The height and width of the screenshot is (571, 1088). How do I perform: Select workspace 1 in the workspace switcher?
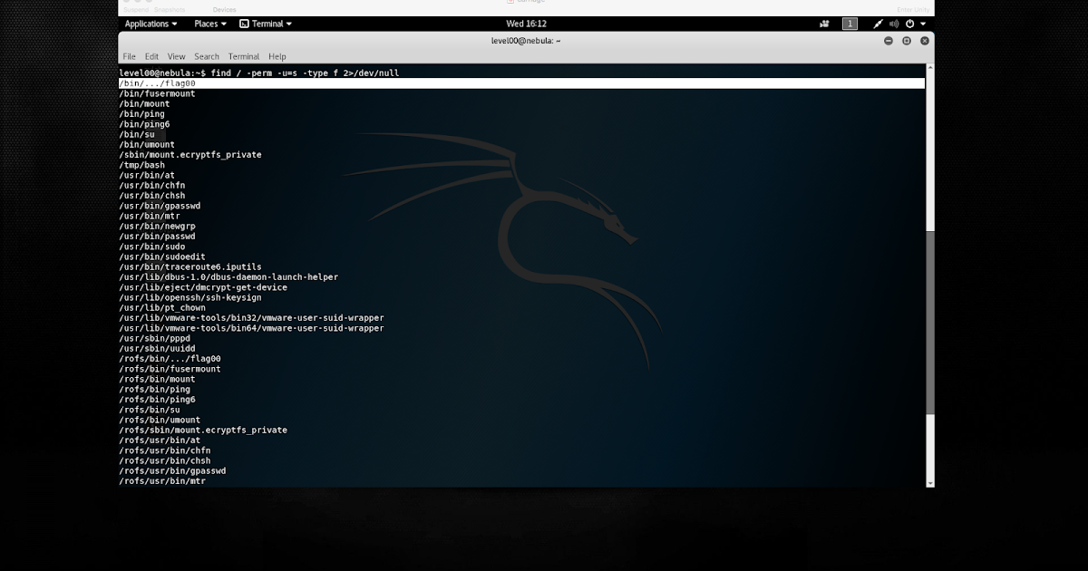(x=850, y=24)
